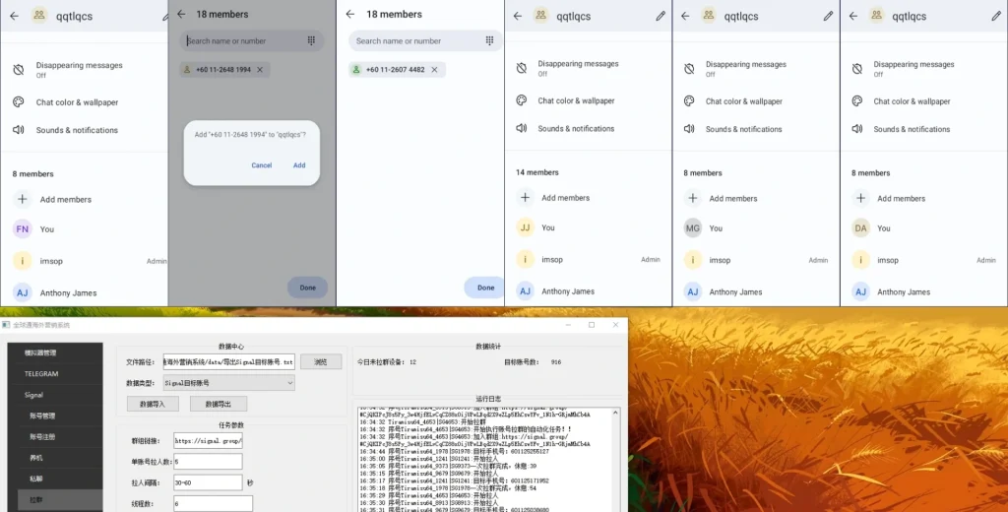
Task: Edit group name in the 14 members panel
Action: (x=661, y=16)
